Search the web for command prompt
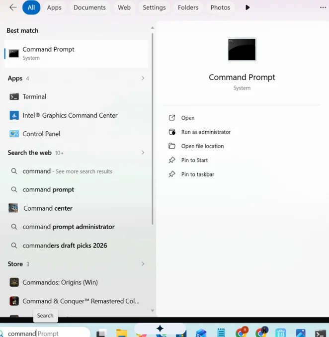This screenshot has width=329, height=337. [76, 189]
